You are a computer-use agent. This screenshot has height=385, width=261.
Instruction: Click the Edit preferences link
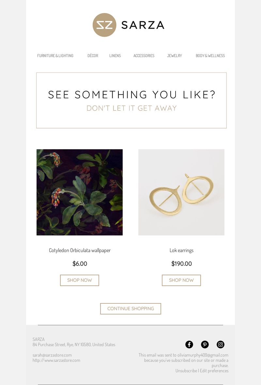pyautogui.click(x=214, y=371)
